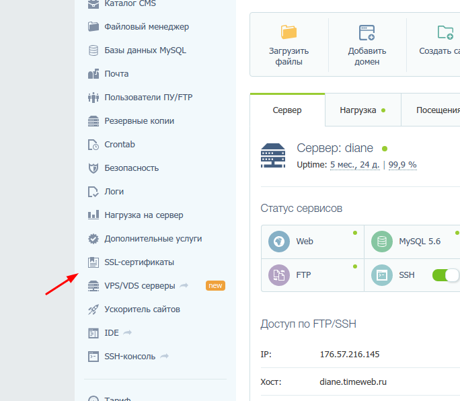Click the FTP service status cell
460x401 pixels.
[x=313, y=275]
